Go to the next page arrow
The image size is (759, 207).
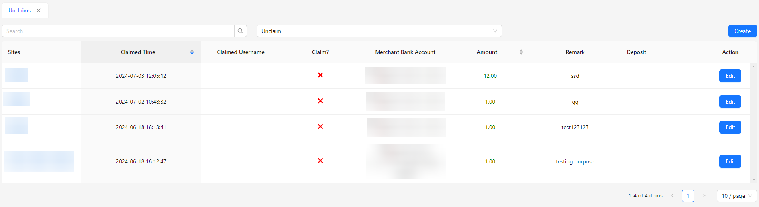click(704, 195)
